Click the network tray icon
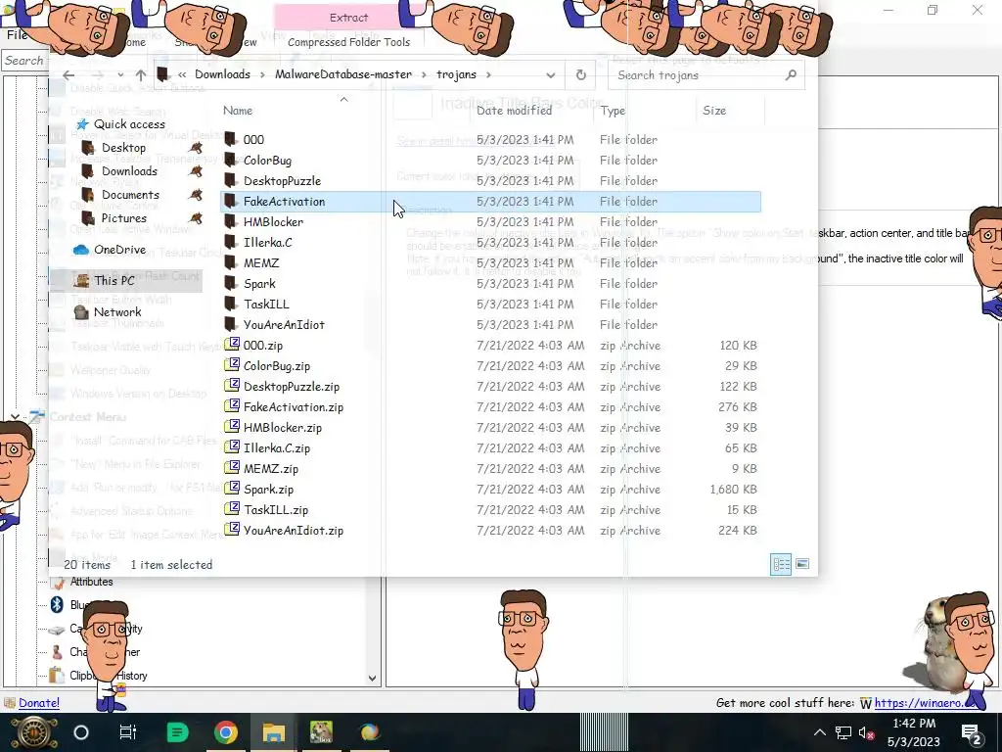1002x752 pixels. tap(843, 732)
